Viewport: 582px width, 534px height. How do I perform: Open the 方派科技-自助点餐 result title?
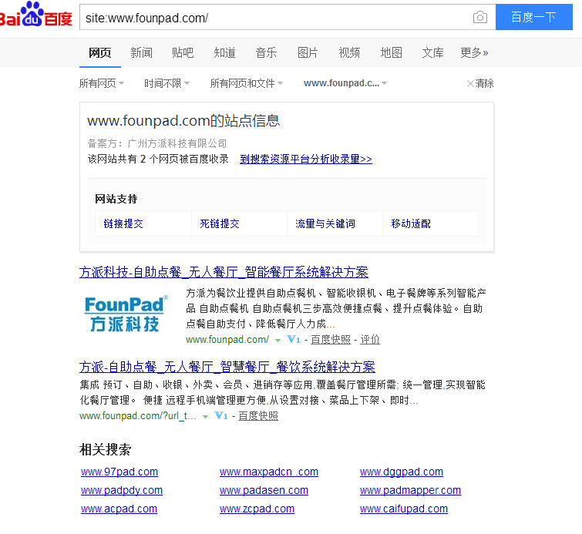click(224, 272)
